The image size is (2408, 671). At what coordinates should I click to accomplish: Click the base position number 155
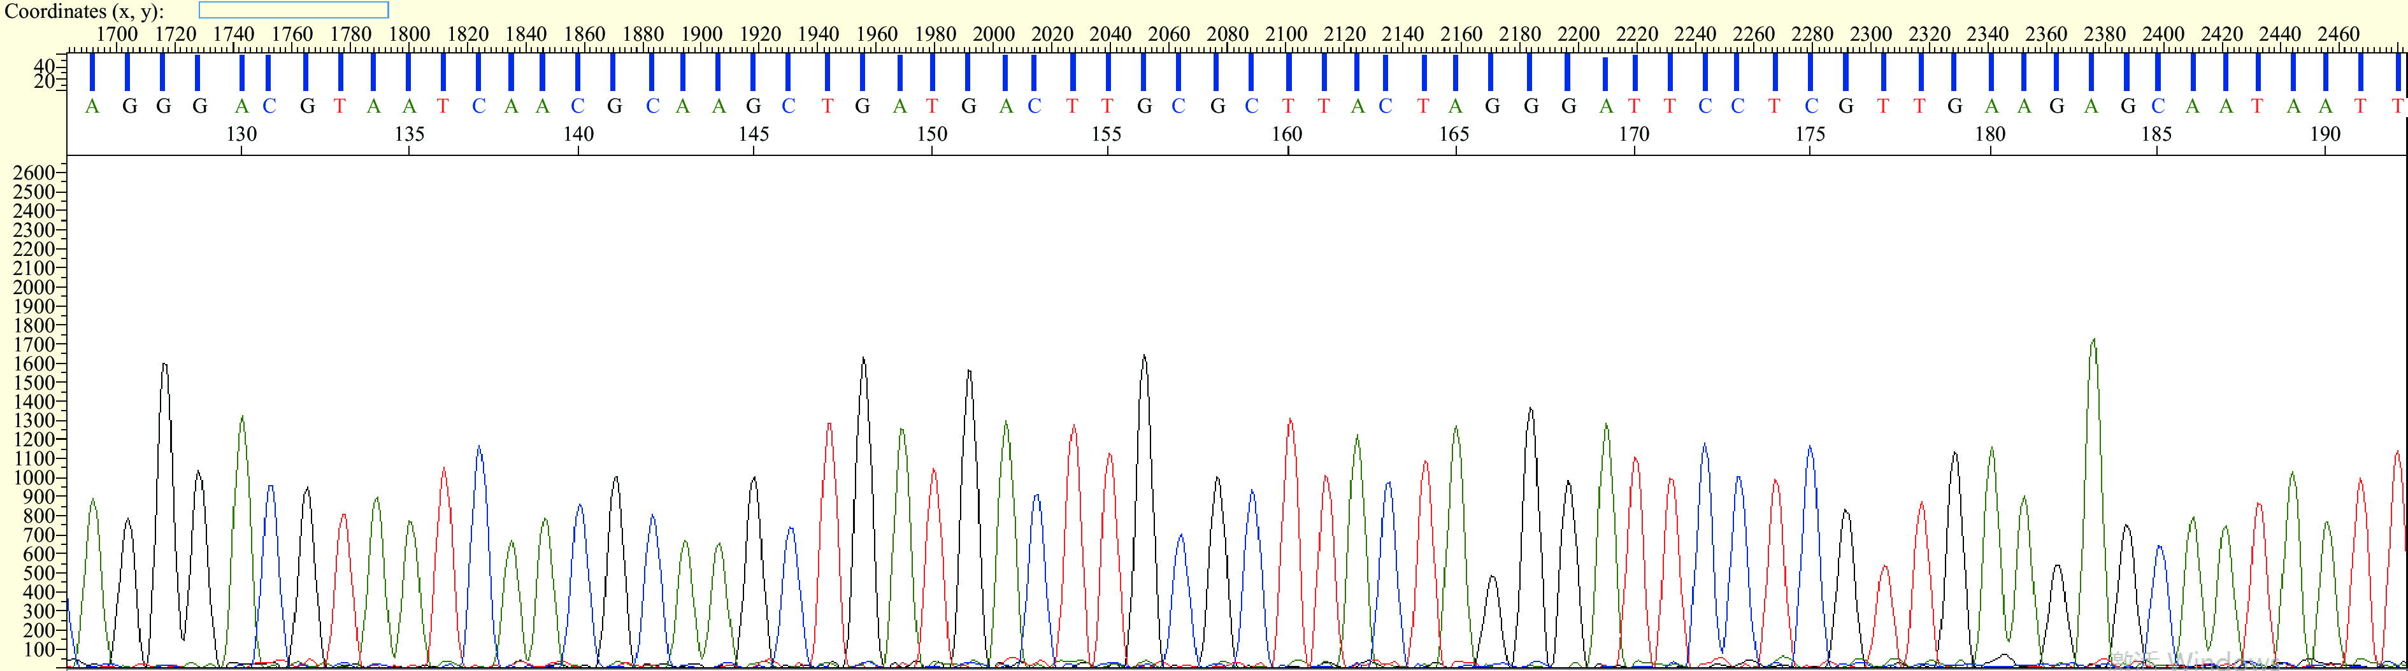(1107, 134)
